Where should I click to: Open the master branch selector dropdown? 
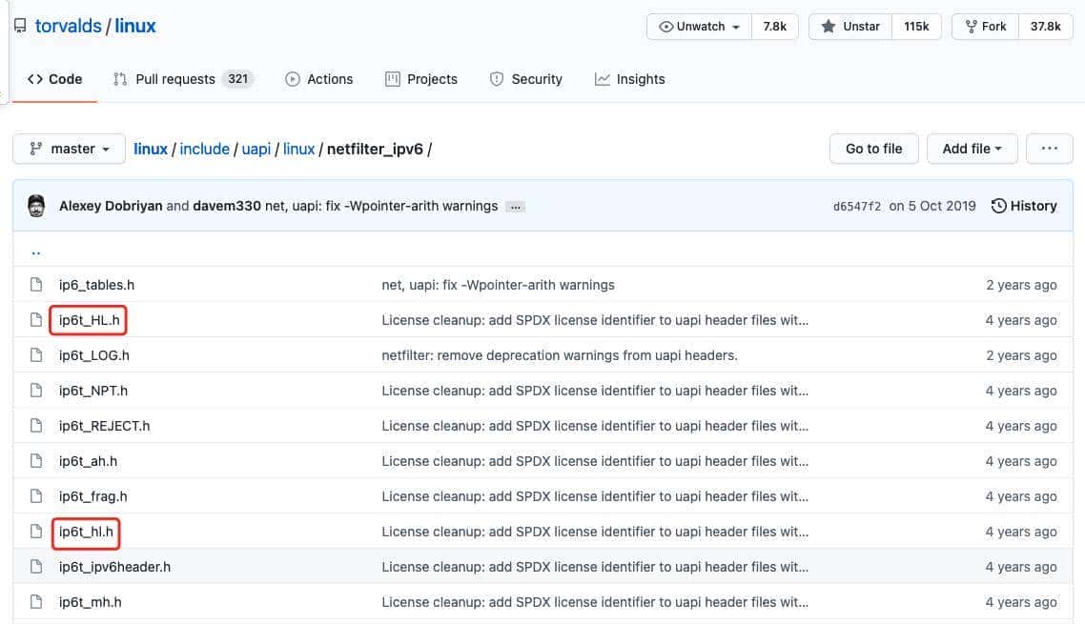pos(69,149)
